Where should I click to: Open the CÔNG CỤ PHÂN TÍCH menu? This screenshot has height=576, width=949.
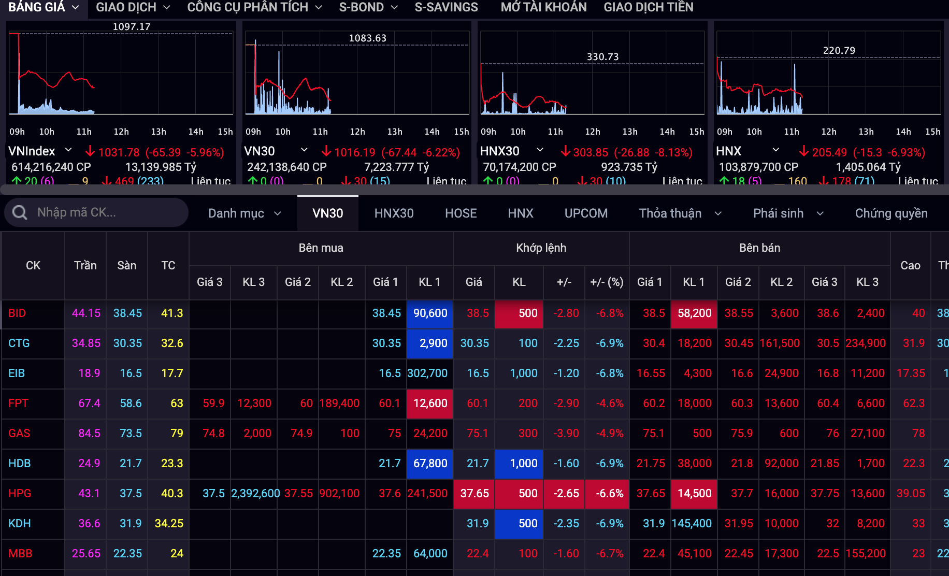pyautogui.click(x=254, y=7)
